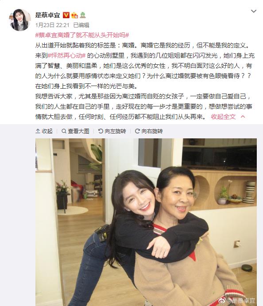This screenshot has width=263, height=306.
Task: Click the 已编辑 edited label
Action: tap(81, 25)
